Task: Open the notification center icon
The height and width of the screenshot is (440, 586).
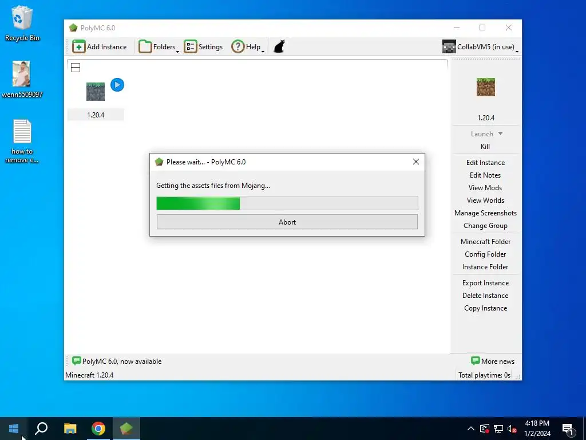Action: [x=568, y=429]
